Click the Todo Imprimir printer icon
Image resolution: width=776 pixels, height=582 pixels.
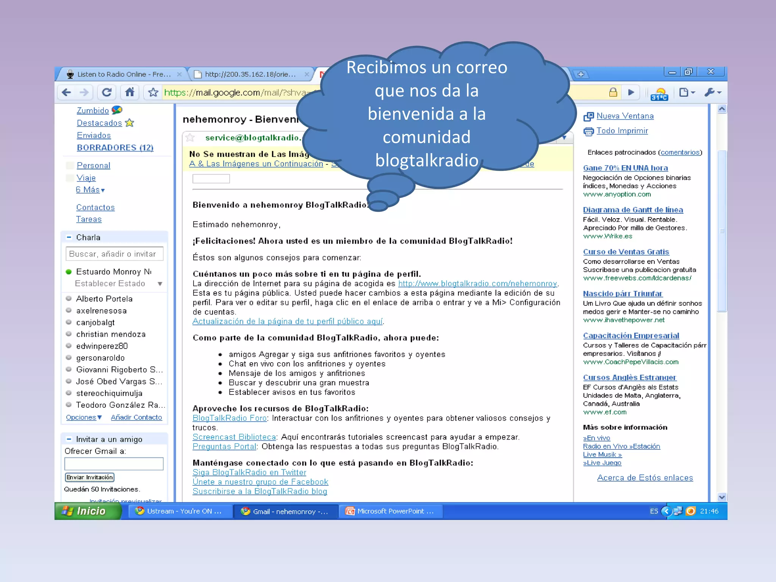coord(588,131)
